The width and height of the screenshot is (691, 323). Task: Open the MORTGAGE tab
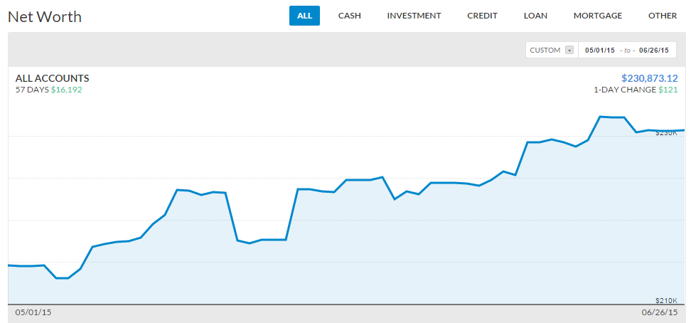598,16
